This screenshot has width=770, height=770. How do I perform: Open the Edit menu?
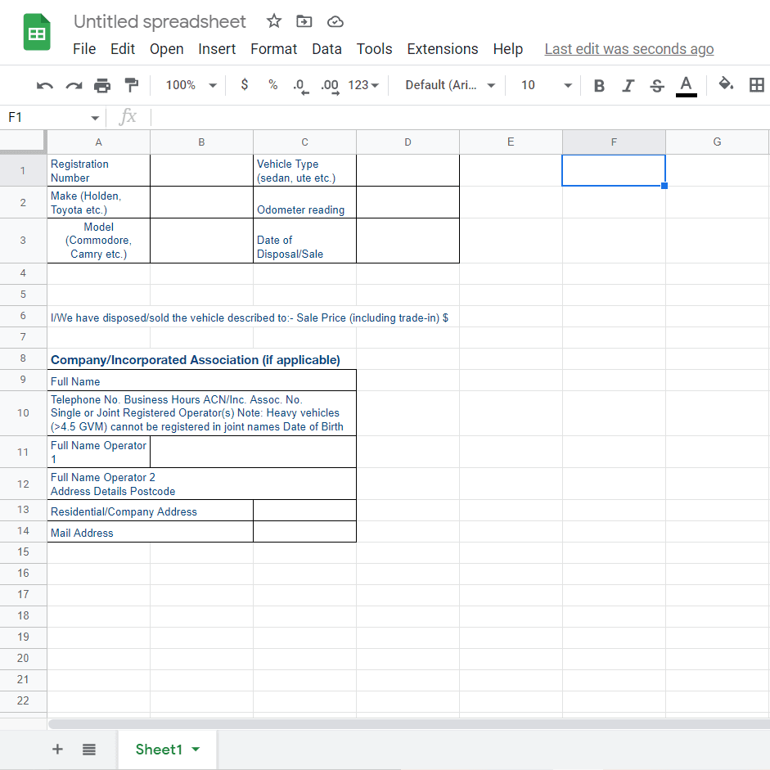(123, 49)
